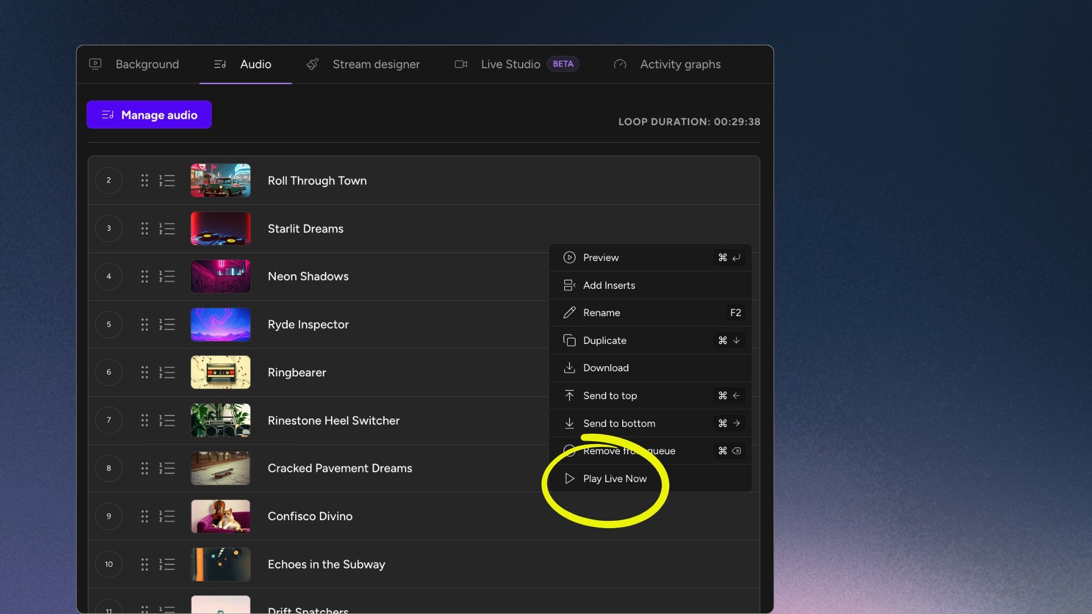The height and width of the screenshot is (614, 1092).
Task: Switch to the Background tab
Action: point(147,64)
